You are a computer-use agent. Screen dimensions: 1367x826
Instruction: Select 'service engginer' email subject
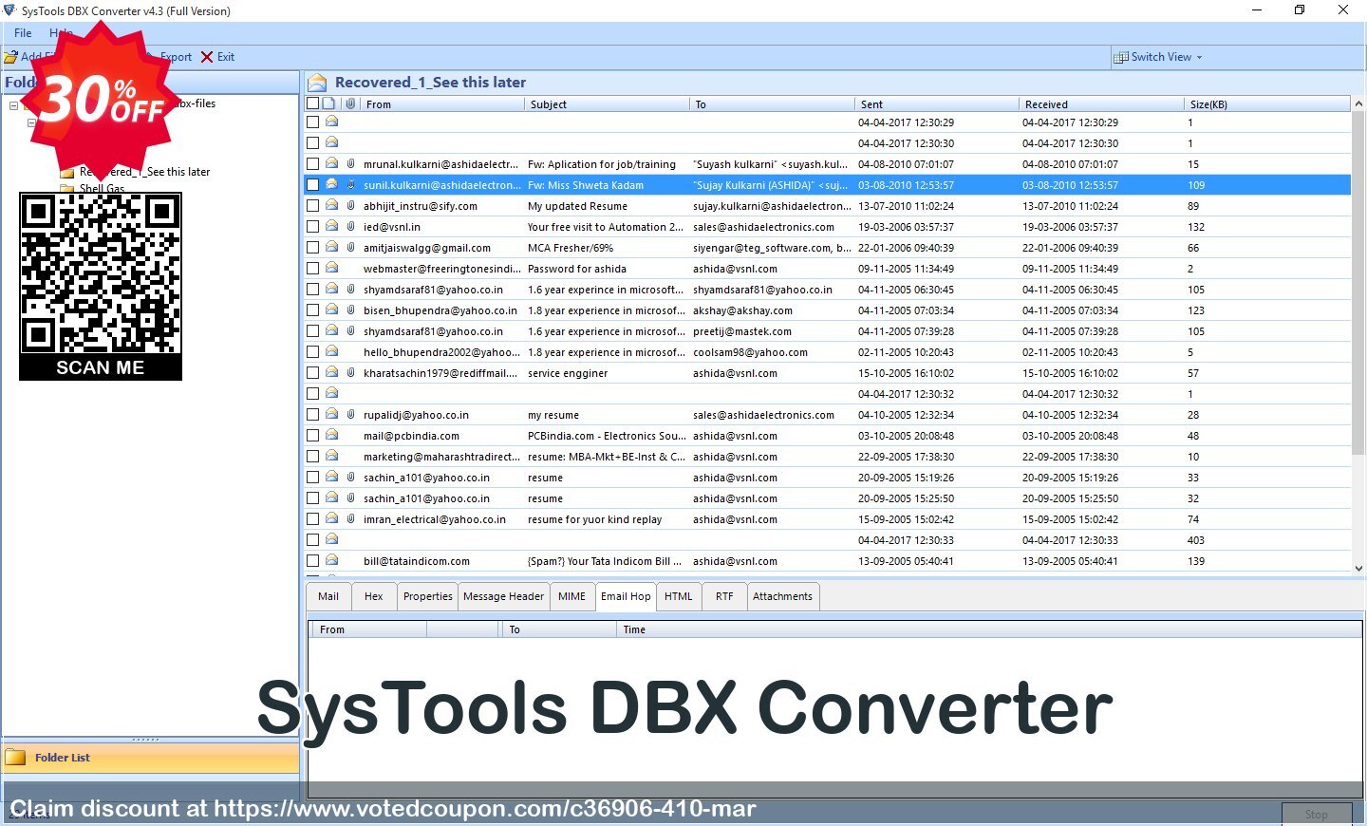(568, 373)
